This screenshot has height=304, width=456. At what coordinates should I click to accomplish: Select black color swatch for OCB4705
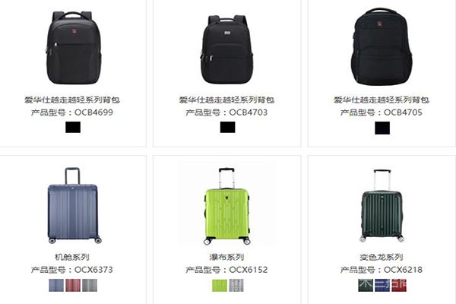point(382,128)
